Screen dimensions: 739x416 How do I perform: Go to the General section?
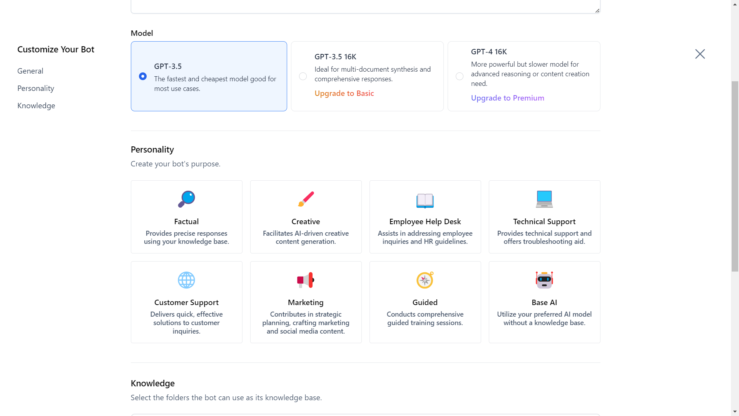coord(30,71)
